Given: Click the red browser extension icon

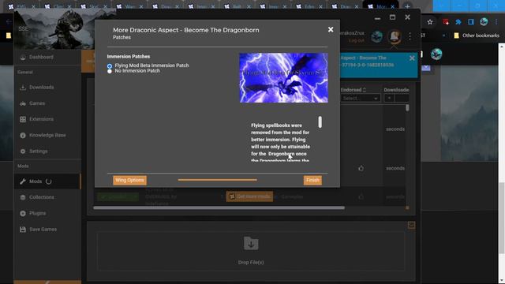Looking at the screenshot, I should 446,22.
